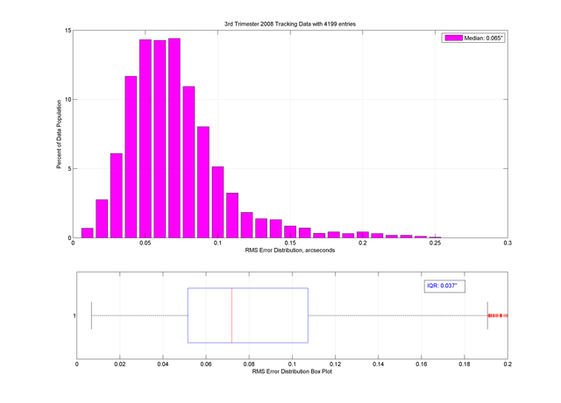Click the first, shortest histogram bar near 0.01
The image size is (561, 403).
(x=88, y=232)
